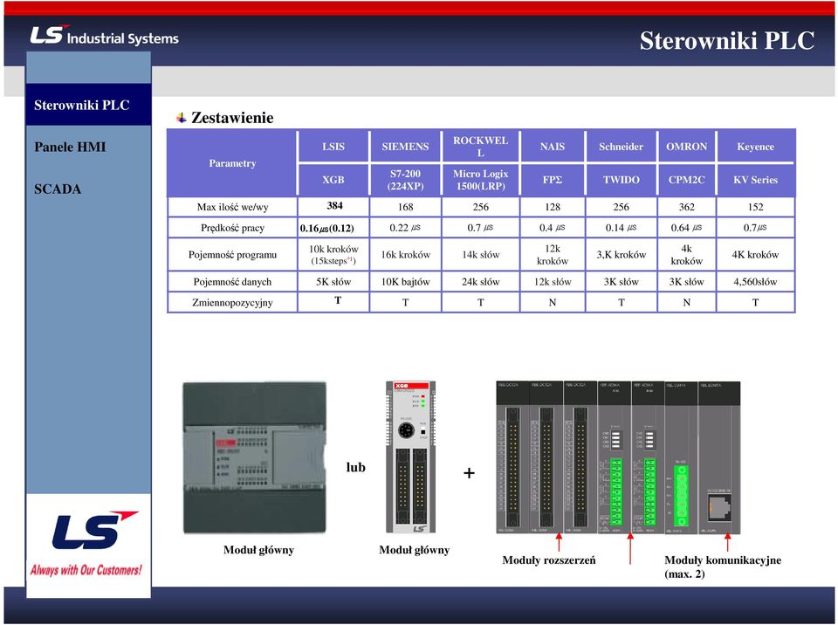The image size is (838, 625).
Task: Select the 'Prędkość pracy' row label
Action: [x=232, y=228]
